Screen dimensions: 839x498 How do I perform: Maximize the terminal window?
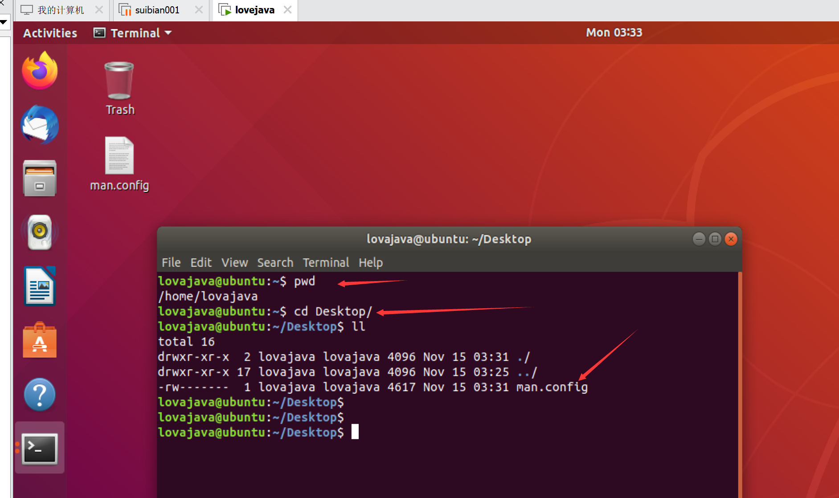tap(715, 239)
